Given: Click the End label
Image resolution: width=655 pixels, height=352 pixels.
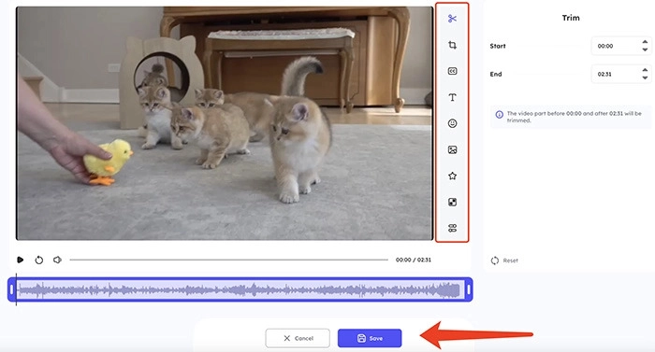Looking at the screenshot, I should point(496,75).
